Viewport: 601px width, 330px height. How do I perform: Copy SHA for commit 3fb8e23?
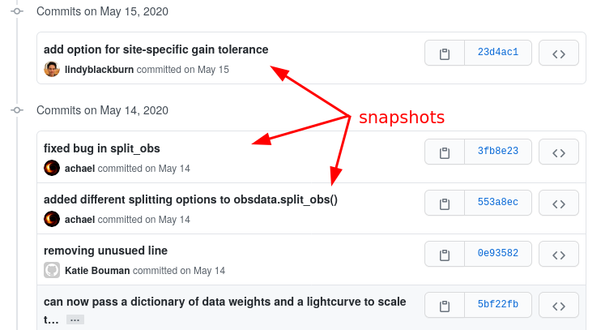point(444,152)
